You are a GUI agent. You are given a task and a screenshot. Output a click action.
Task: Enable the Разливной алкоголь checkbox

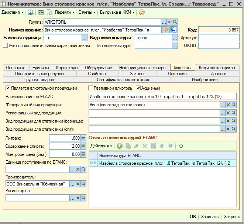(91, 88)
